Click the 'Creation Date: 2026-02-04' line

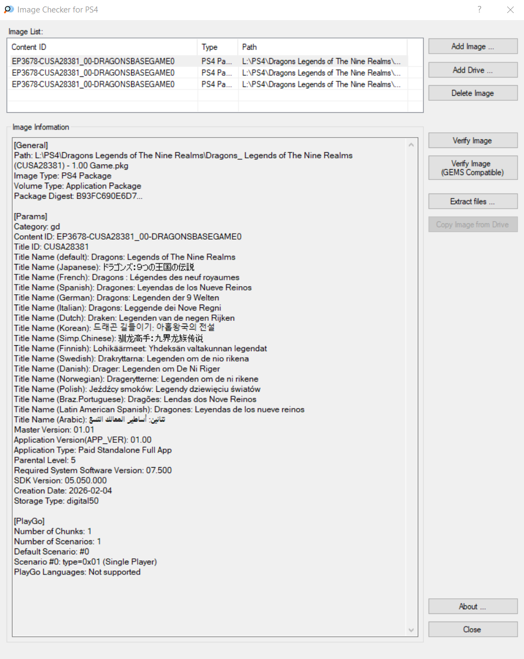63,490
